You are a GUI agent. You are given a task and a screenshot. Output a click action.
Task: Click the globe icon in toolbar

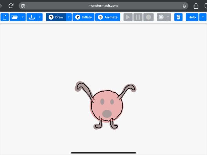click(x=161, y=17)
